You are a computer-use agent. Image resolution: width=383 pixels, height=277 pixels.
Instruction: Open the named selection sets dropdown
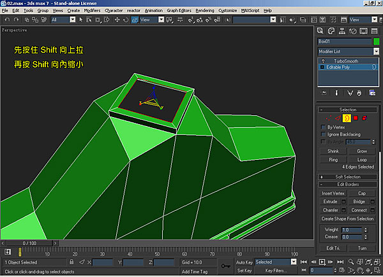pyautogui.click(x=273, y=20)
